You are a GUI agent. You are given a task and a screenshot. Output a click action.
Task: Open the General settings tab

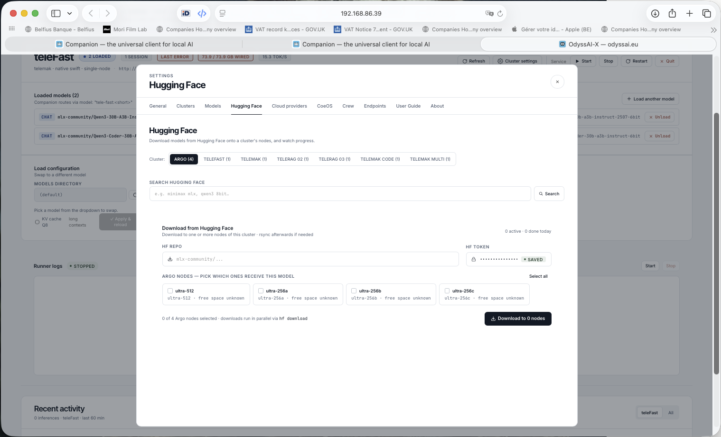pos(158,106)
